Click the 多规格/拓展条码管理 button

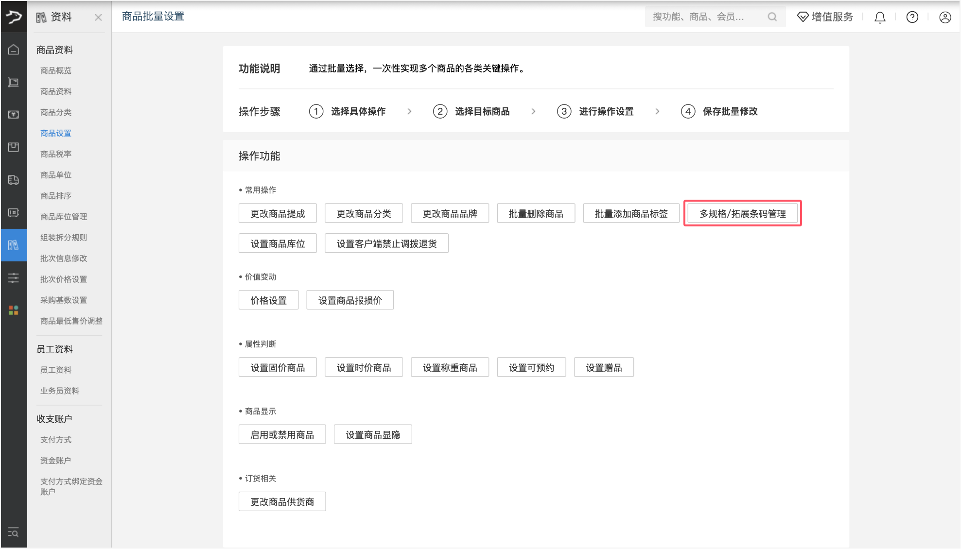pyautogui.click(x=742, y=214)
